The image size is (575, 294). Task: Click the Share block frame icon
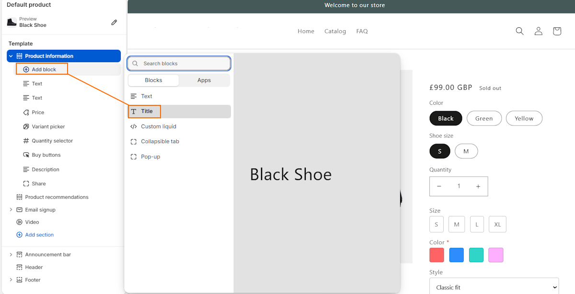click(x=26, y=184)
